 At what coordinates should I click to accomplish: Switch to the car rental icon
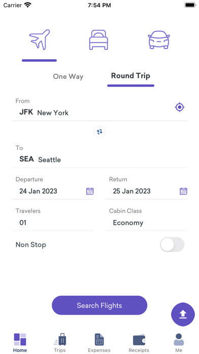(x=159, y=40)
